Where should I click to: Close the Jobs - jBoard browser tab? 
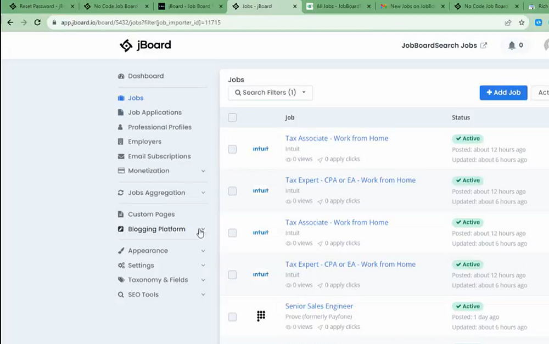pyautogui.click(x=295, y=6)
